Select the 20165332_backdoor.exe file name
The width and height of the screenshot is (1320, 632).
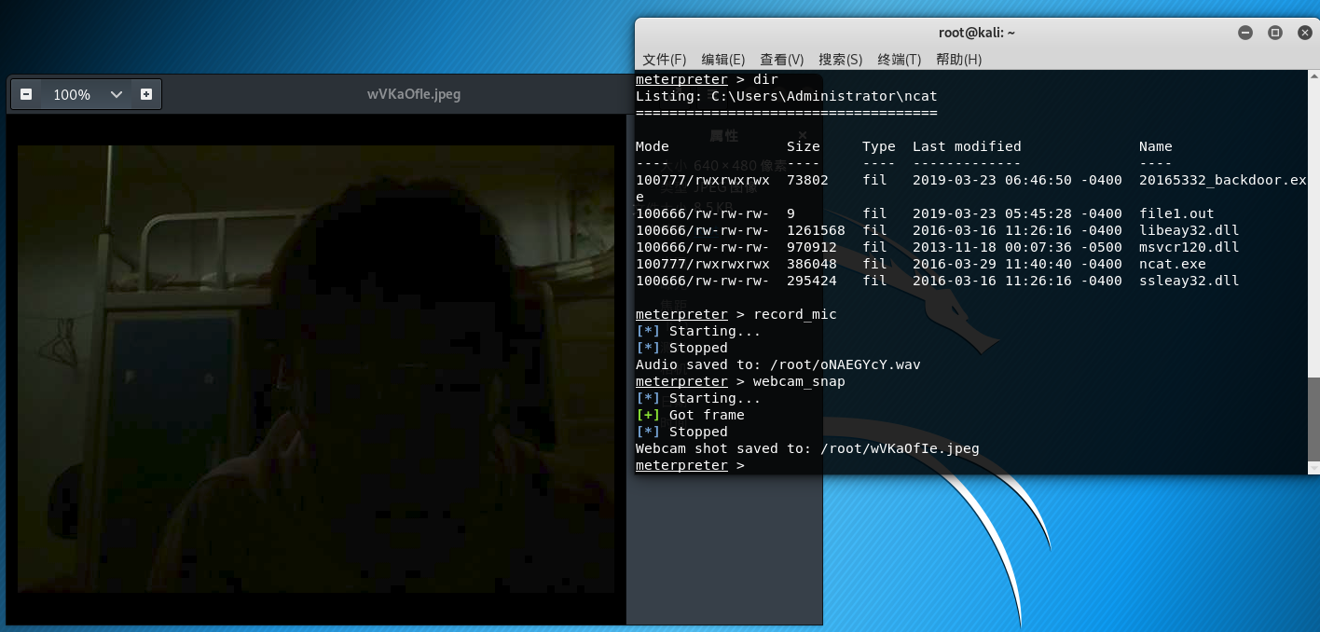pos(1223,180)
